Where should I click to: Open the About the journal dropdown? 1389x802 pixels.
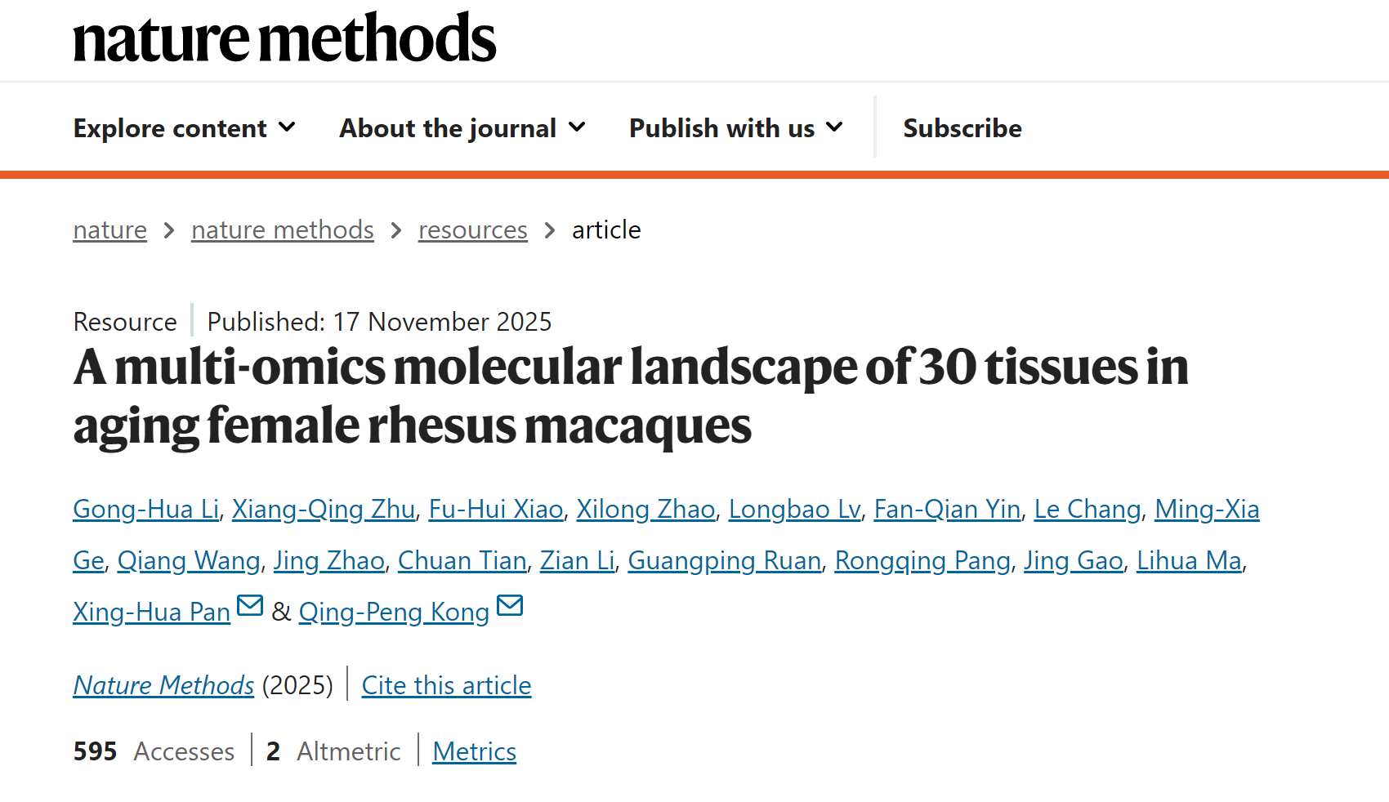(462, 128)
